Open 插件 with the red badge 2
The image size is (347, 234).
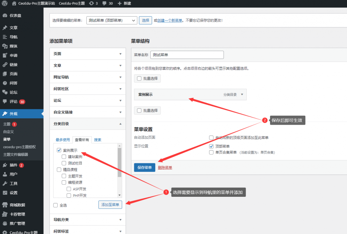point(14,166)
